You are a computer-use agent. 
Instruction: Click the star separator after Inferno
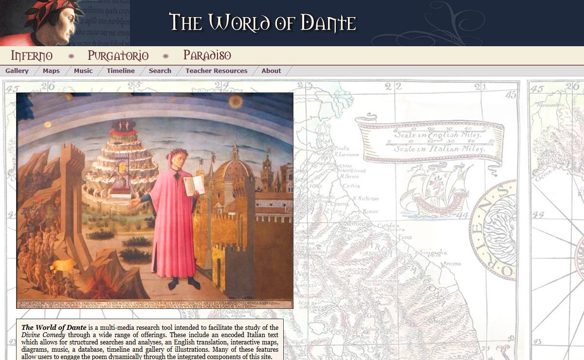click(71, 56)
